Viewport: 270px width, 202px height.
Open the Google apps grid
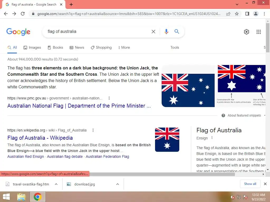pos(259,32)
